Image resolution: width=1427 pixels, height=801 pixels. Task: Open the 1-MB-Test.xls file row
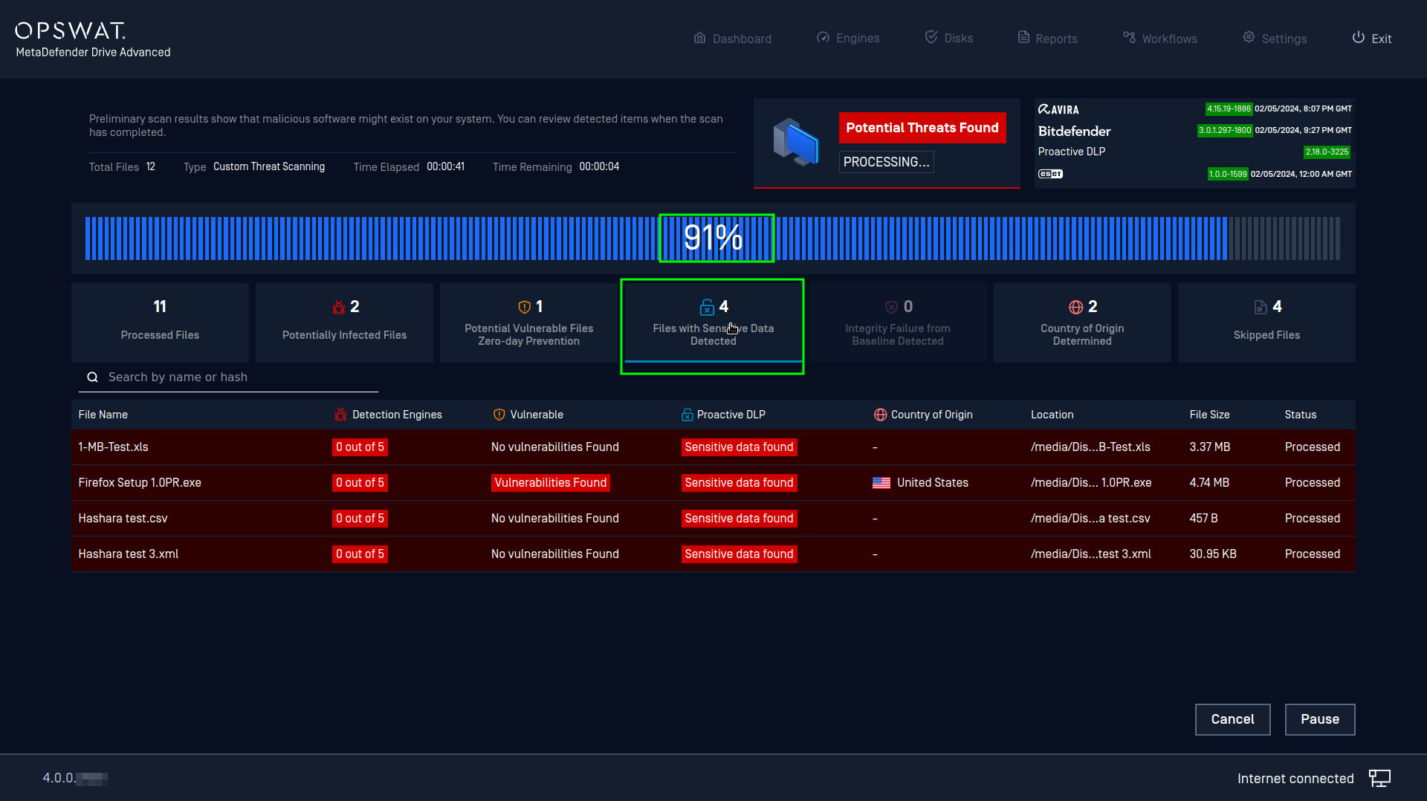(713, 447)
